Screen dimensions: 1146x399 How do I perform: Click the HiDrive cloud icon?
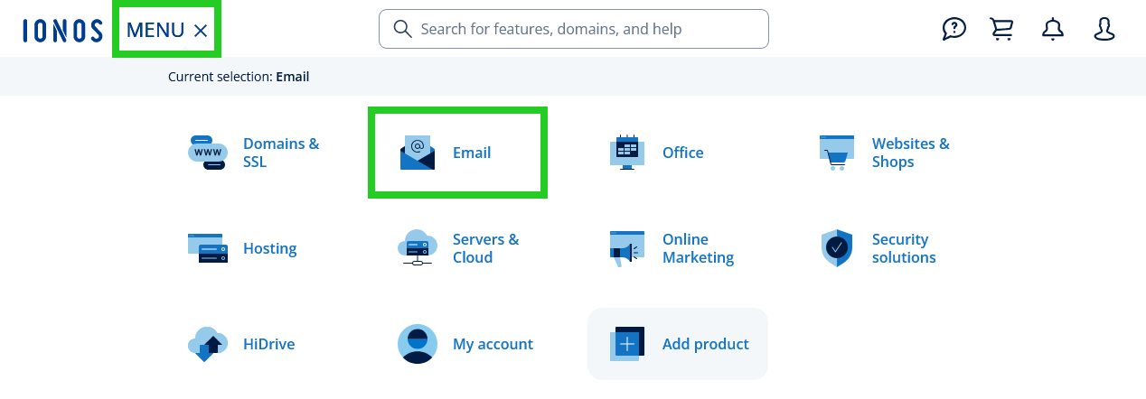click(208, 344)
